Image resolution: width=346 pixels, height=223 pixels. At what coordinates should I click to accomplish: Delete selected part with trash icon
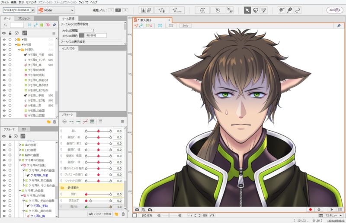point(54,122)
